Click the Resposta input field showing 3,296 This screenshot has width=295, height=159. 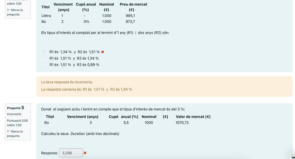tap(71, 153)
